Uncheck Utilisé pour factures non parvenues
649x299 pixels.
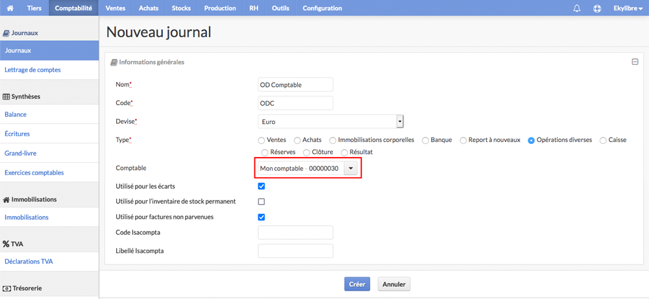click(261, 217)
